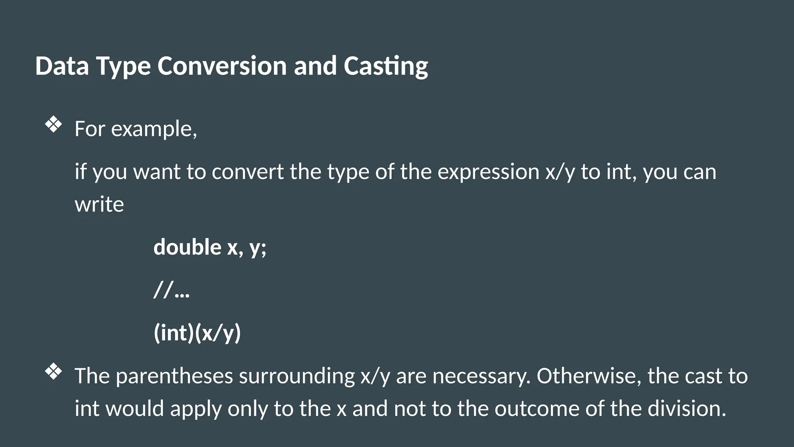Click the slide title 'Data Type Conversion and Casting'
The width and height of the screenshot is (794, 447).
coord(231,66)
